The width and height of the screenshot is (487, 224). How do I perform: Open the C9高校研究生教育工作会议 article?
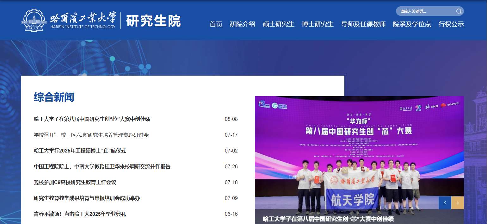(75, 183)
